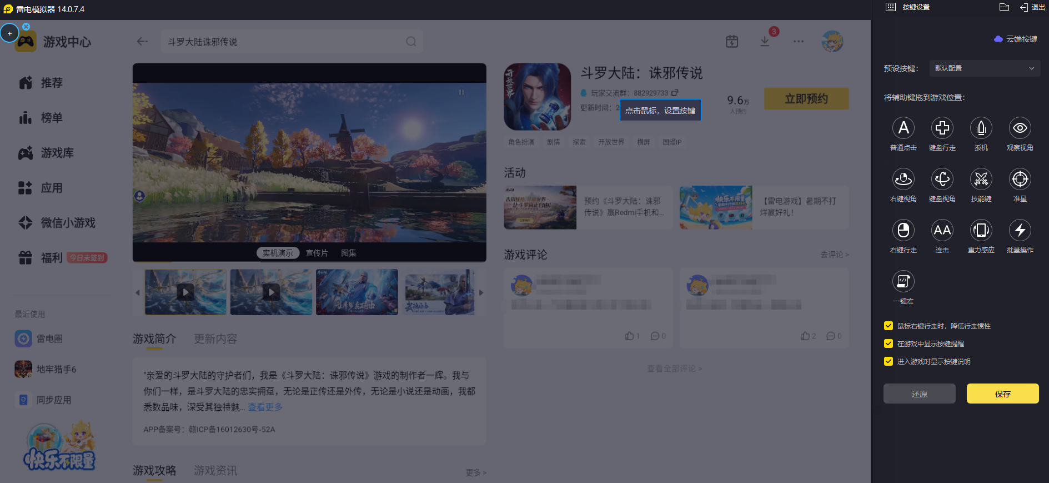1049x483 pixels.
Task: Show next screenshot thumbnails arrow
Action: pos(481,292)
